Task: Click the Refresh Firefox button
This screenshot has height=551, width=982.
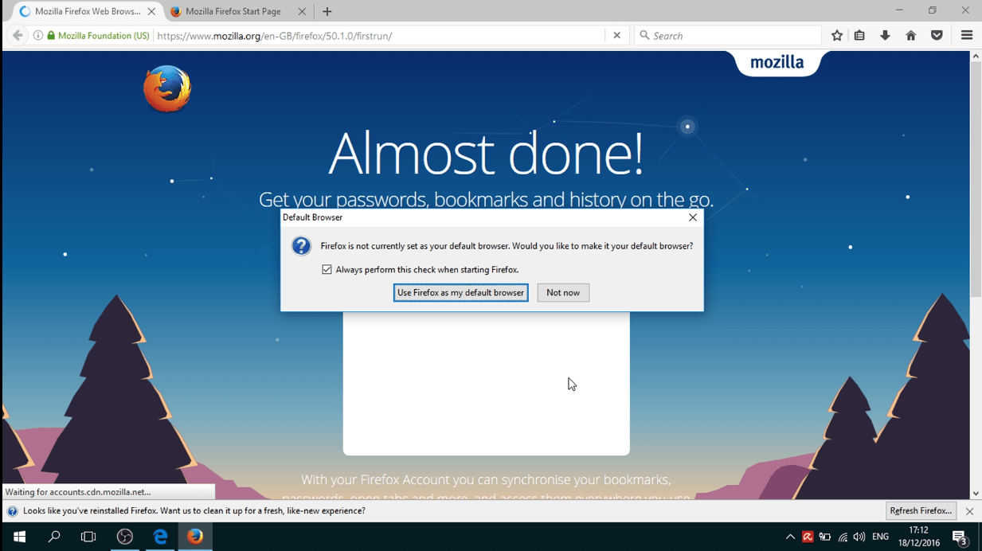Action: pyautogui.click(x=921, y=511)
